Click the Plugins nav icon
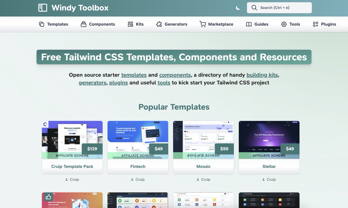348x208 pixels. click(x=316, y=24)
